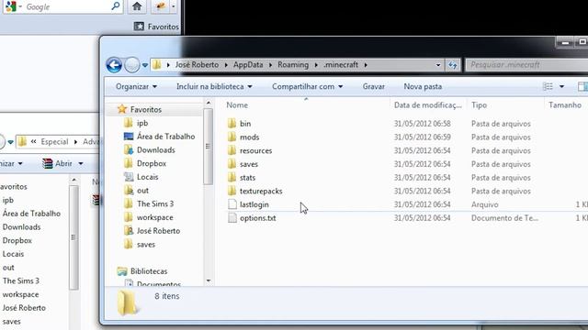Viewport: 588px width, 330px height.
Task: Select the saves folder in file list
Action: coord(249,164)
